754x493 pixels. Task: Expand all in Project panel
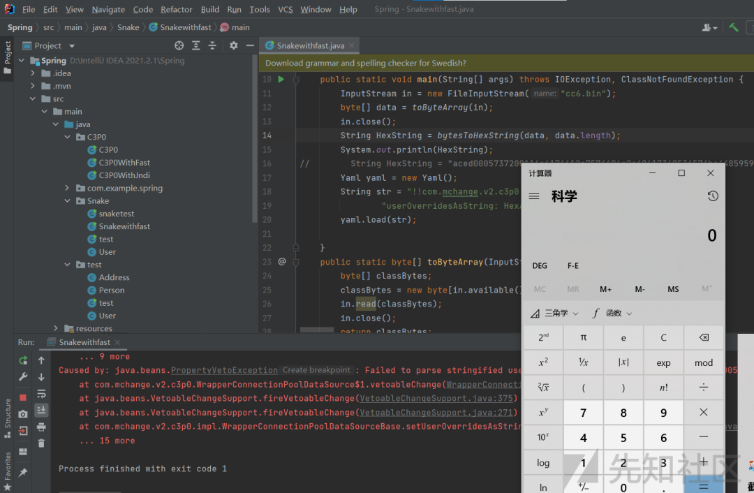coord(195,45)
